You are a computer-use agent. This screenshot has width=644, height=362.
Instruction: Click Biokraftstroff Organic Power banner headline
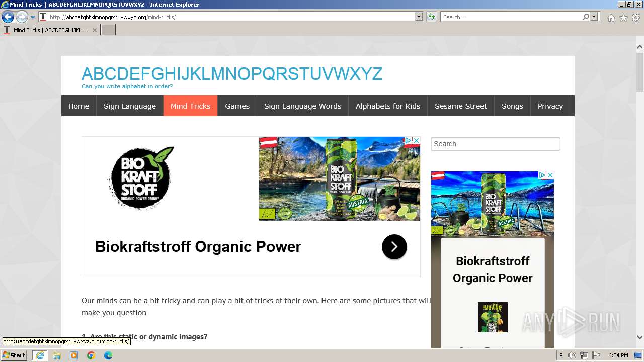pyautogui.click(x=198, y=247)
